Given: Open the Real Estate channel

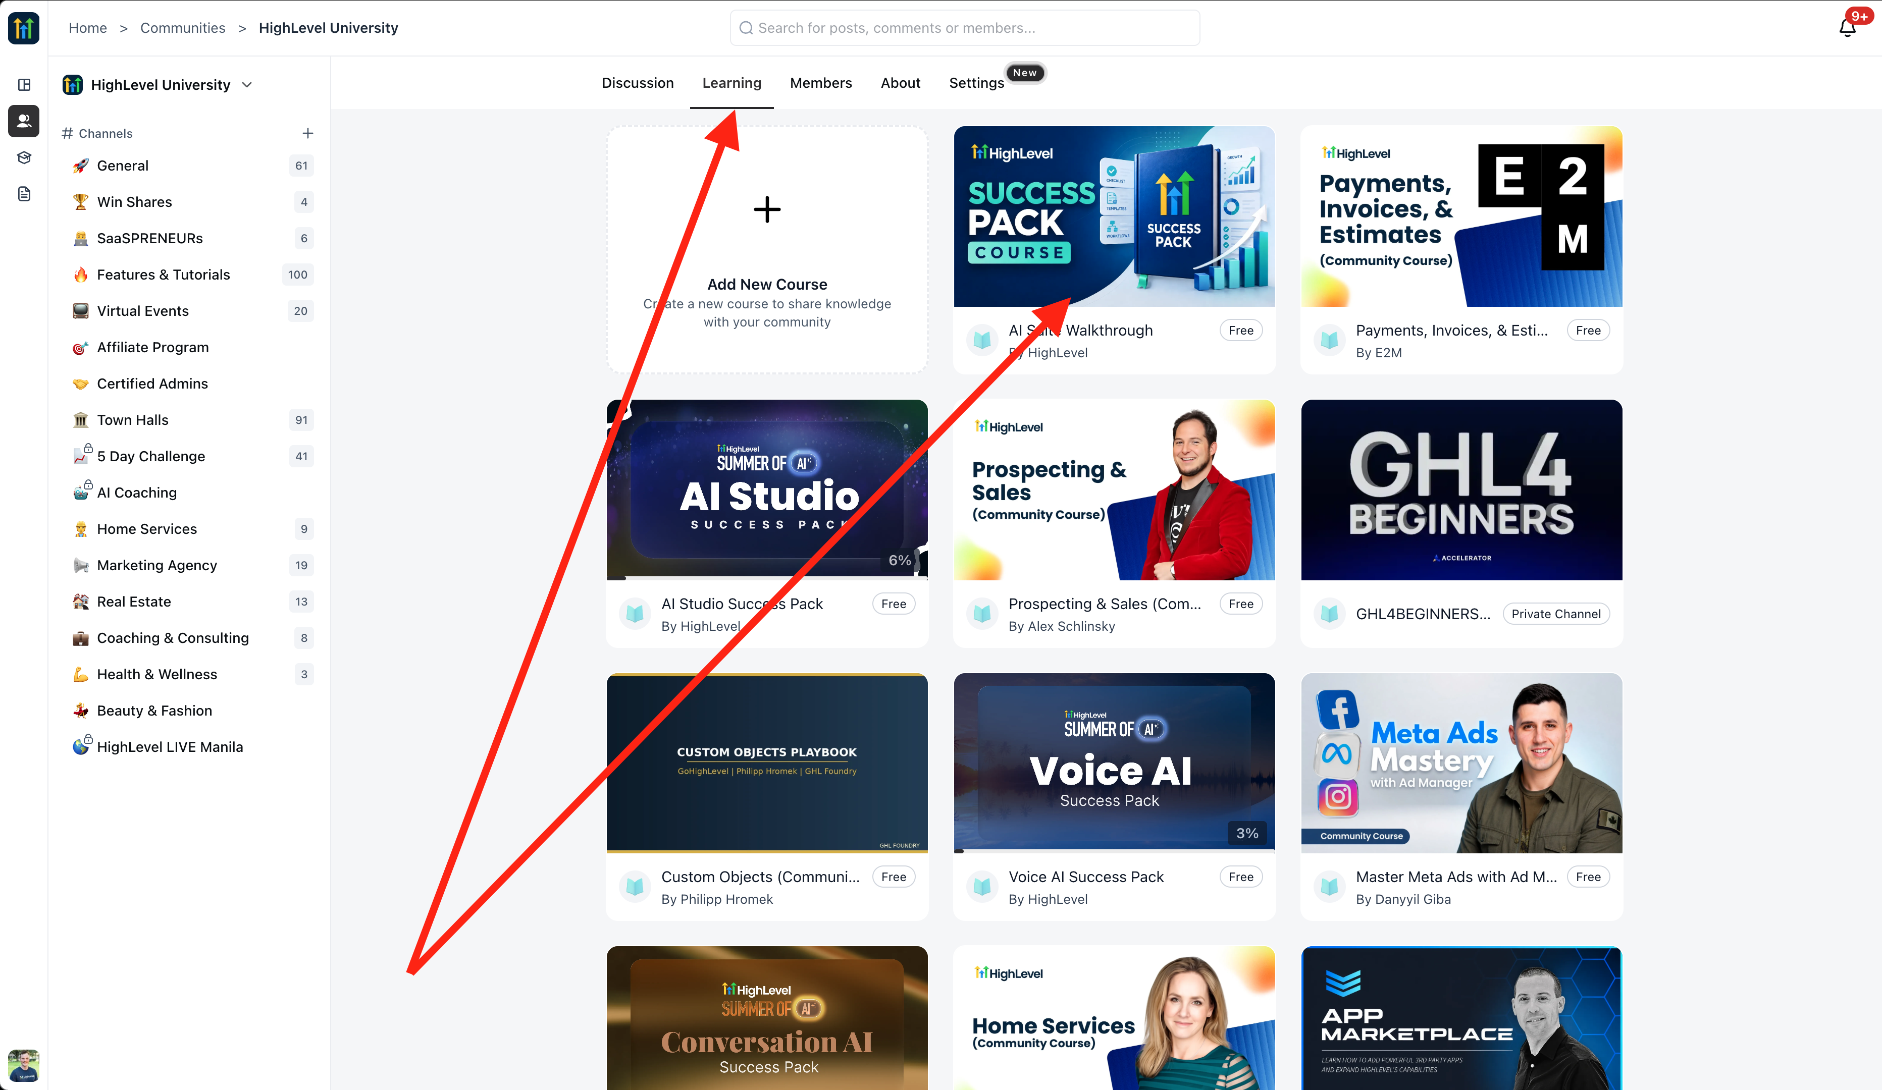Looking at the screenshot, I should point(192,602).
